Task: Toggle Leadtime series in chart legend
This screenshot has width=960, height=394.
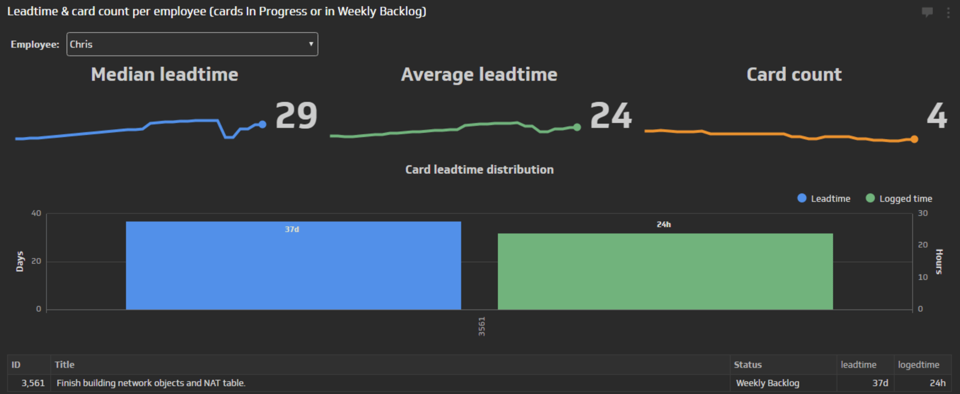Action: click(830, 198)
